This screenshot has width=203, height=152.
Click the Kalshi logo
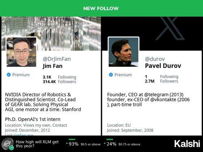coord(187,144)
